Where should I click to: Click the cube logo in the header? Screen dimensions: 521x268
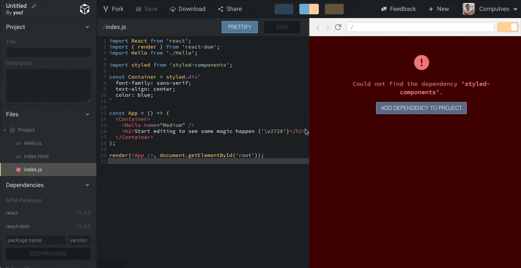click(85, 8)
